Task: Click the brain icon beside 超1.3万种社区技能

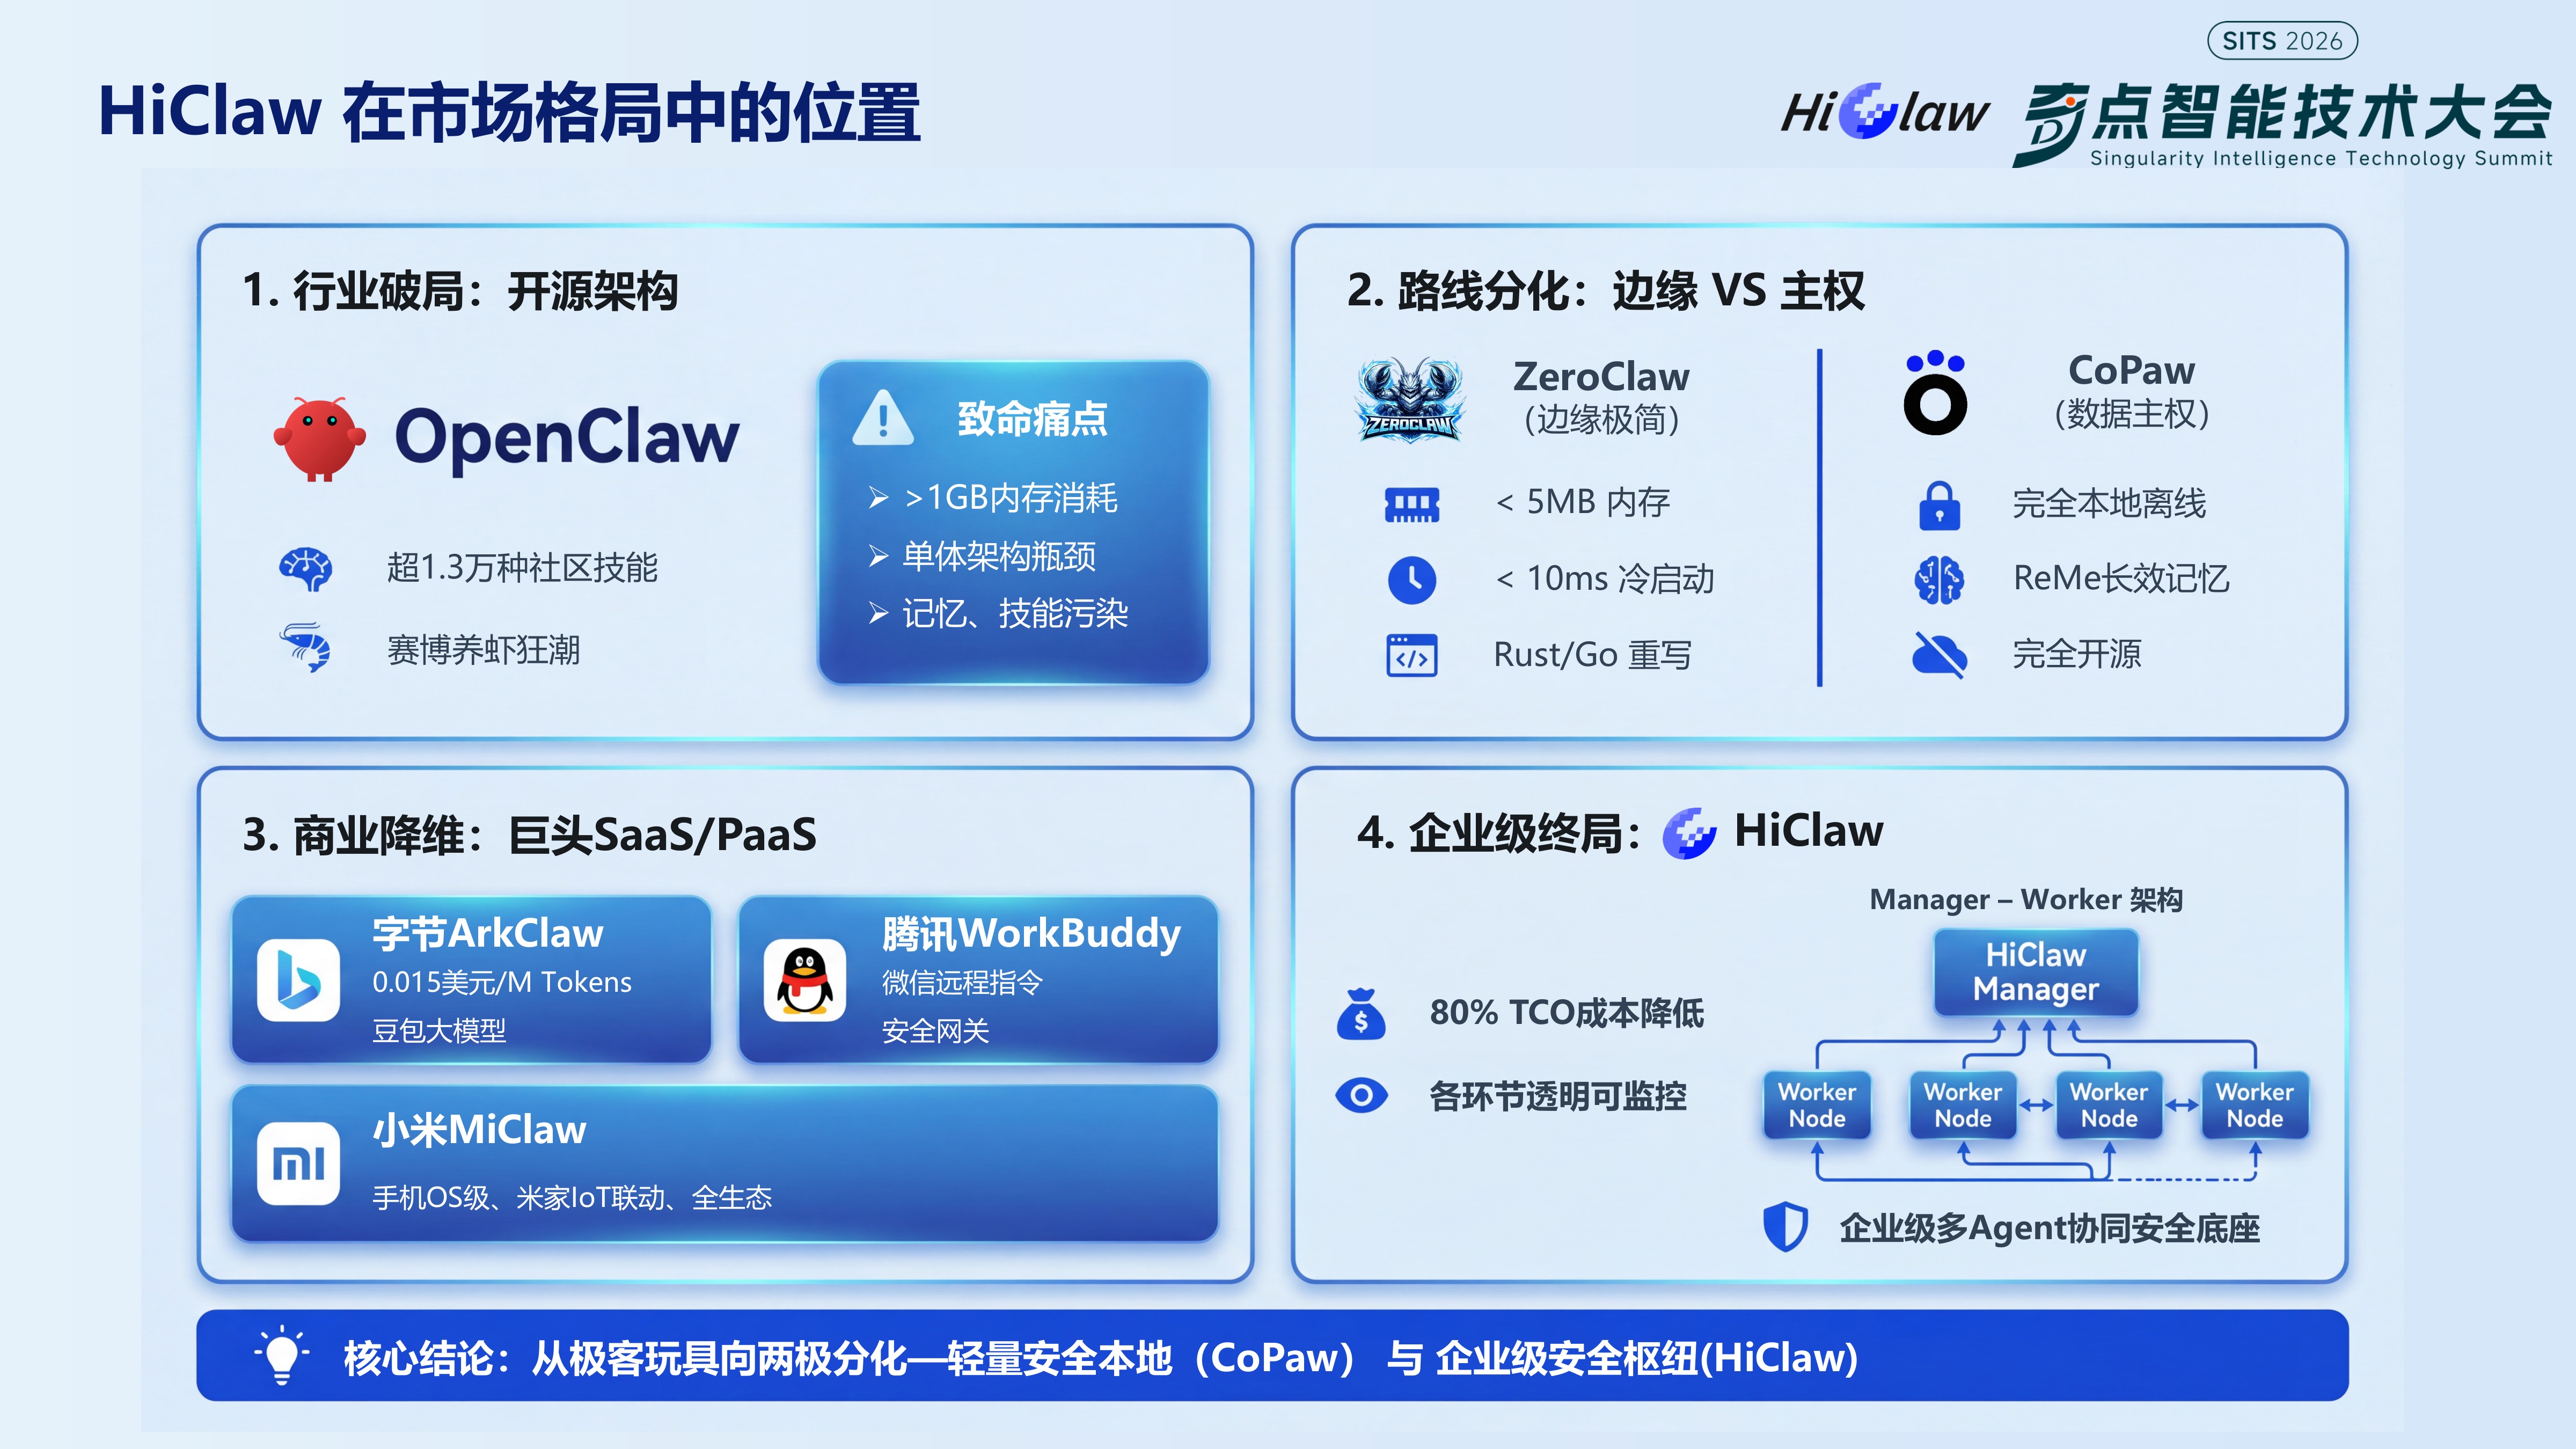Action: click(306, 568)
